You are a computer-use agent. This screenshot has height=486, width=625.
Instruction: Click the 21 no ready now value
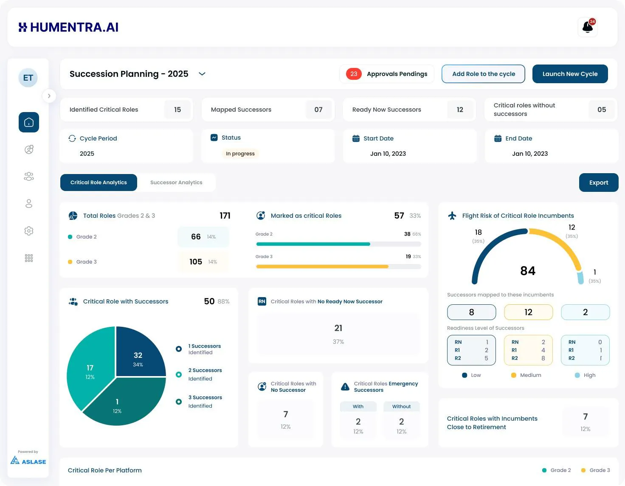338,328
